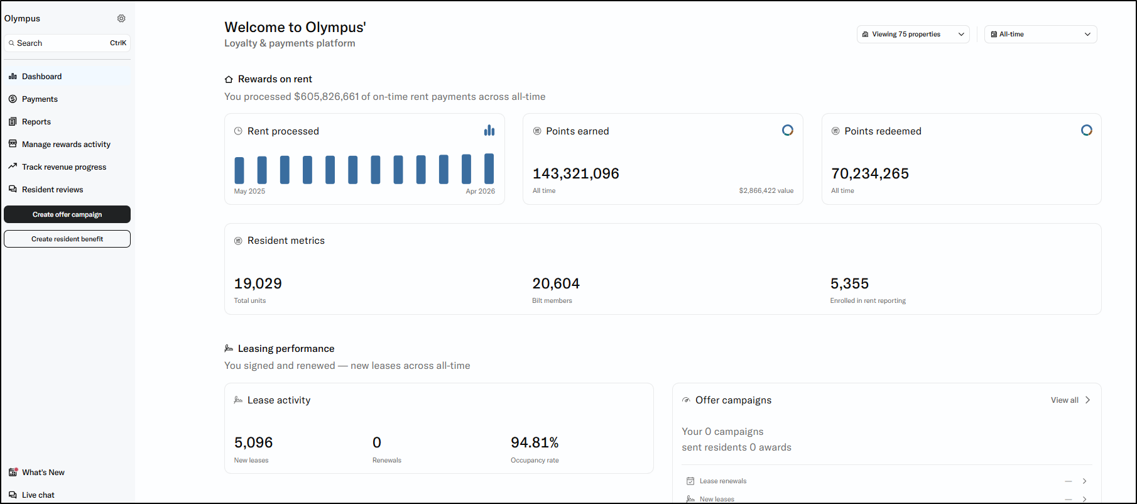Viewport: 1137px width, 504px height.
Task: Click the donut icon in Points redeemed
Action: coord(1086,130)
